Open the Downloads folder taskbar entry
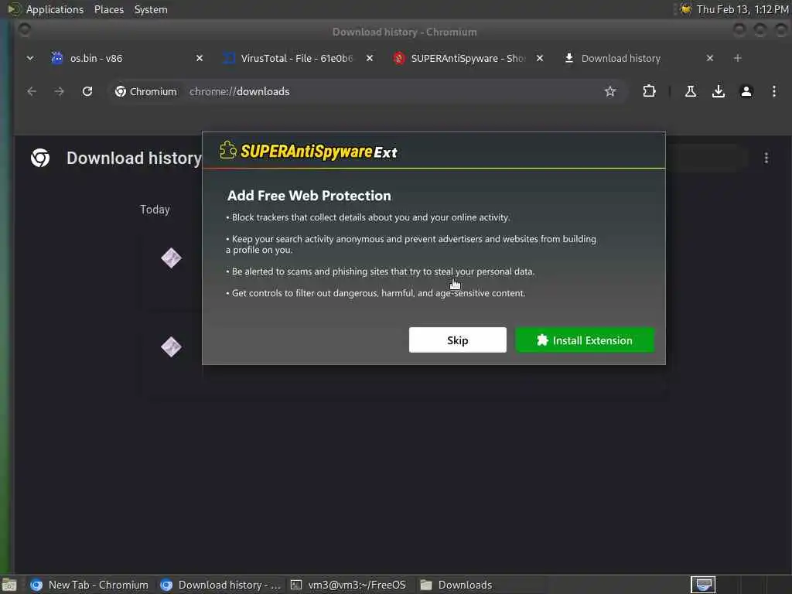 tap(456, 585)
